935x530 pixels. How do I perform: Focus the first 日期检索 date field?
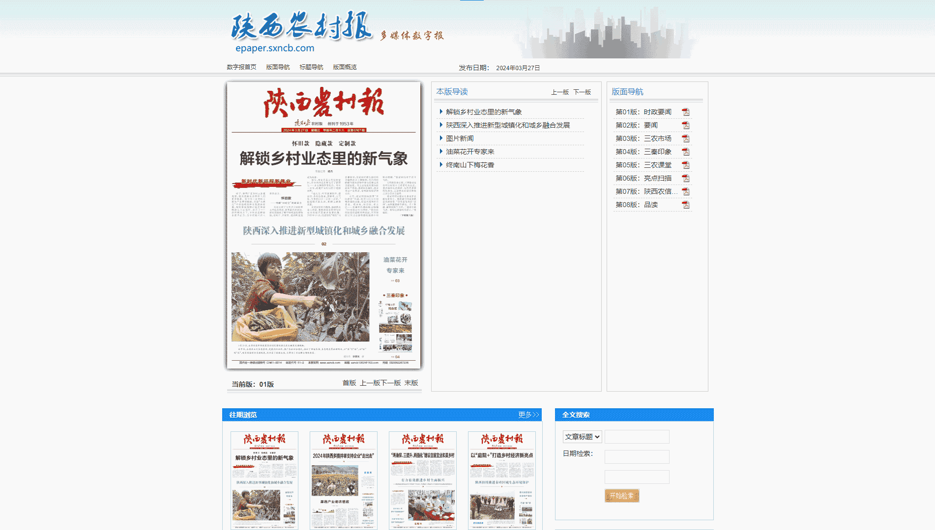coord(637,457)
